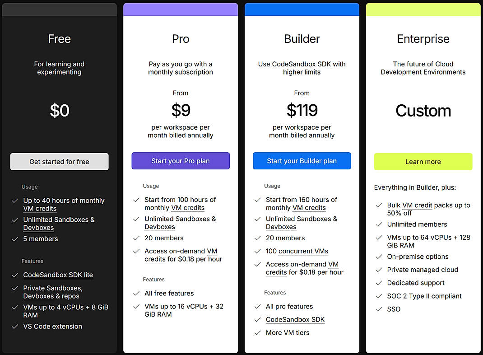Click the checkmark beside "VS Code extension" in Free

coord(15,327)
